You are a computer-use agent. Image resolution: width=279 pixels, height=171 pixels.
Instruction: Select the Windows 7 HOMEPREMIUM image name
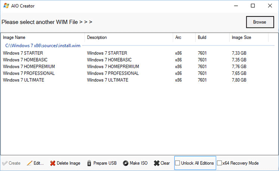(x=29, y=66)
